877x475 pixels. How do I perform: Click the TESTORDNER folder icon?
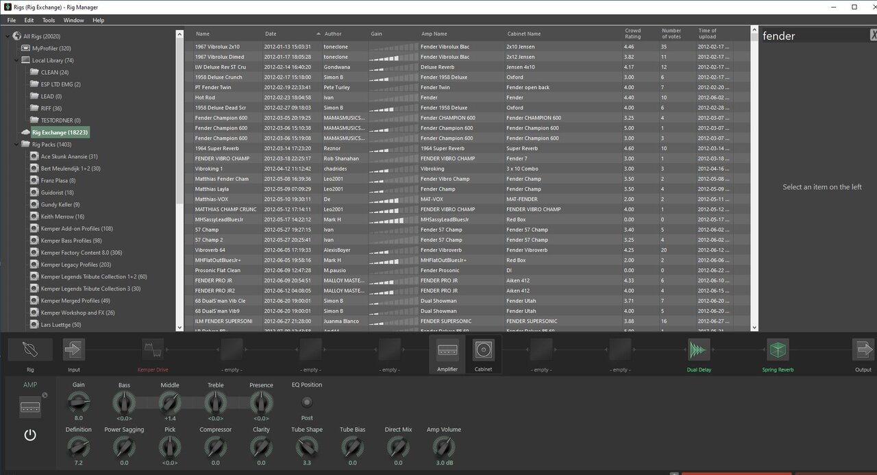[35, 121]
